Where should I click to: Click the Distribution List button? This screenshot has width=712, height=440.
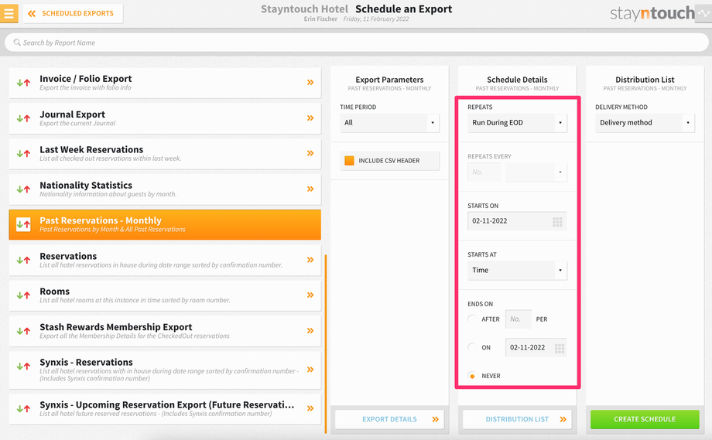[517, 419]
